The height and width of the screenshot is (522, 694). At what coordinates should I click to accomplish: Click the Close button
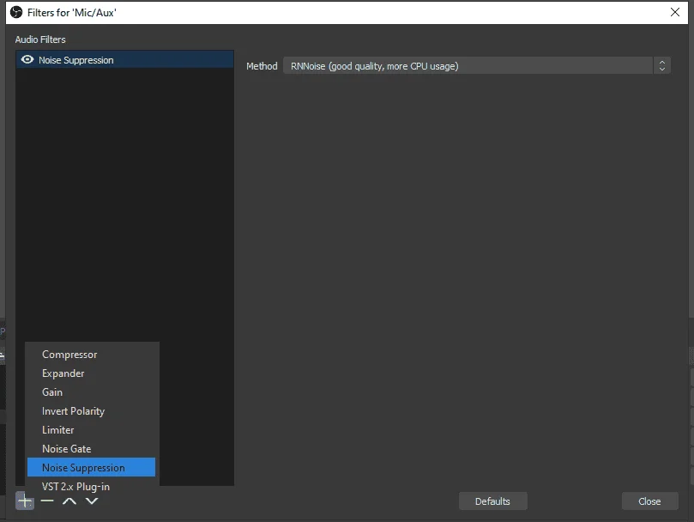click(649, 501)
